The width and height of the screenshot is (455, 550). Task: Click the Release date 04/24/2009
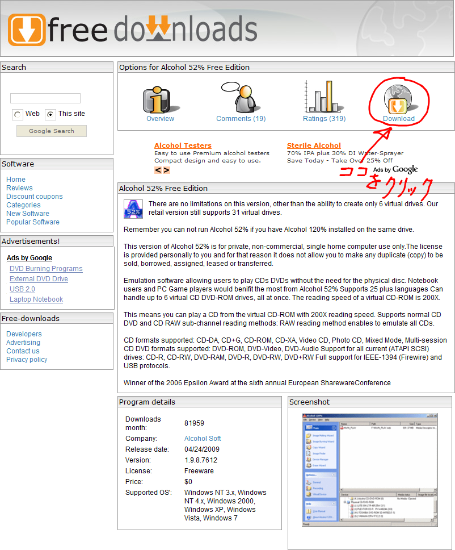click(x=202, y=449)
